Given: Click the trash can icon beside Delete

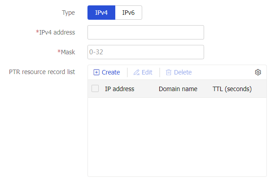Looking at the screenshot, I should coord(169,72).
